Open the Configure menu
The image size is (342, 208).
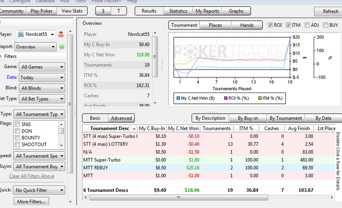tap(20, 1)
